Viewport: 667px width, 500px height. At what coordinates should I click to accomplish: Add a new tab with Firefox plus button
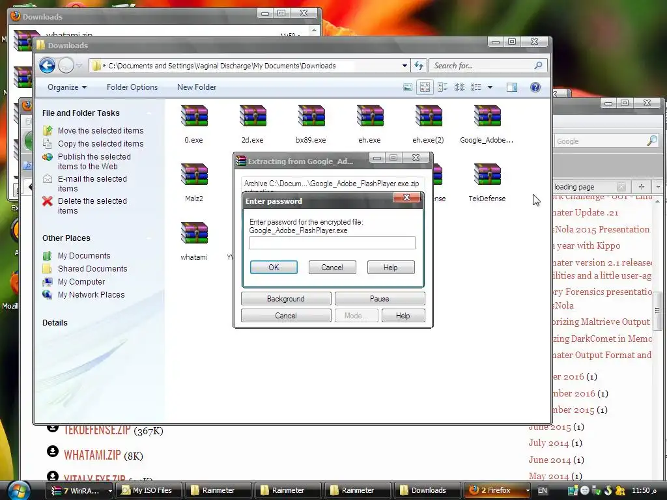coord(642,187)
